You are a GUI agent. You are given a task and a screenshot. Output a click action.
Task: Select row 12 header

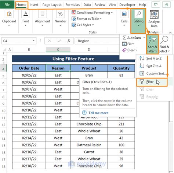click(x=3, y=125)
